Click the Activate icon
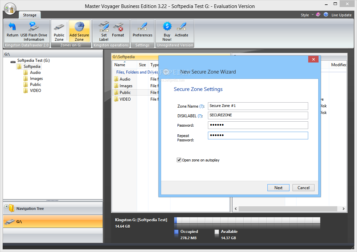The width and height of the screenshot is (357, 252). (x=182, y=30)
